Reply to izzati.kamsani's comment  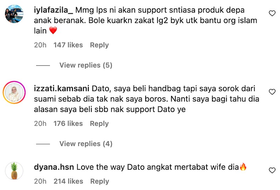(x=99, y=124)
